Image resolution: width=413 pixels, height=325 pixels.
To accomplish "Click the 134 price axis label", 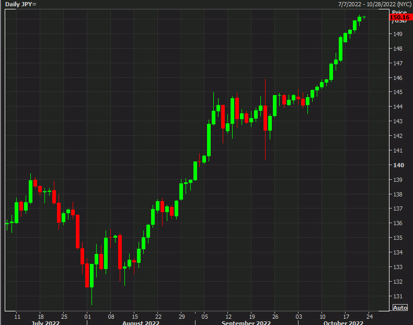I will [x=397, y=252].
